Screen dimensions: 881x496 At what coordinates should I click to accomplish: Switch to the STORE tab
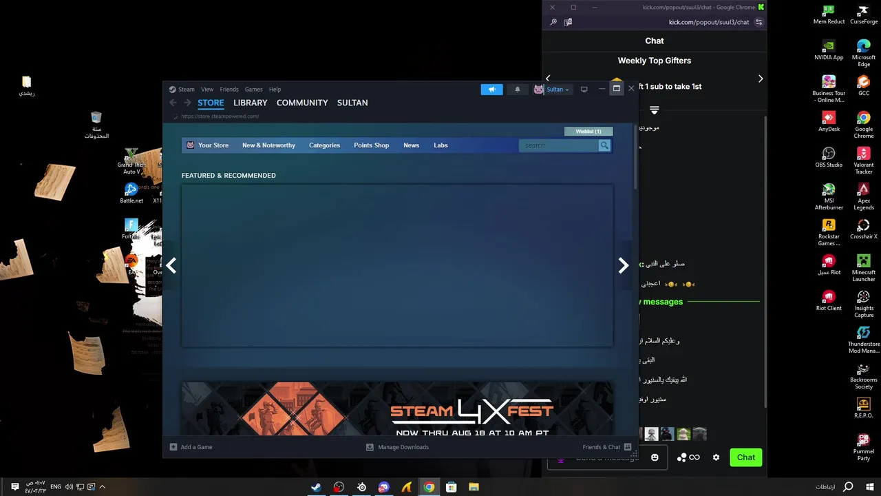coord(211,103)
